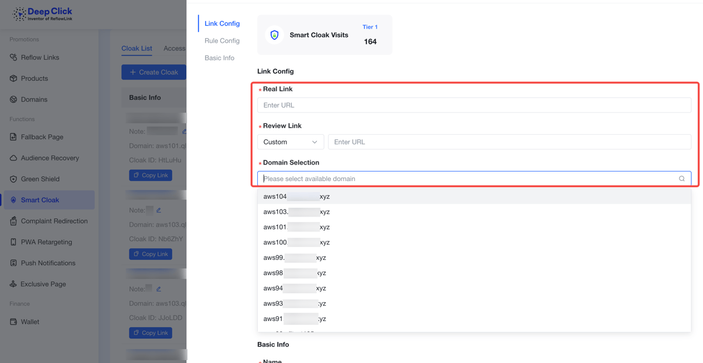Click the Reflow Links sidebar icon
This screenshot has height=363, width=703.
pyautogui.click(x=13, y=57)
